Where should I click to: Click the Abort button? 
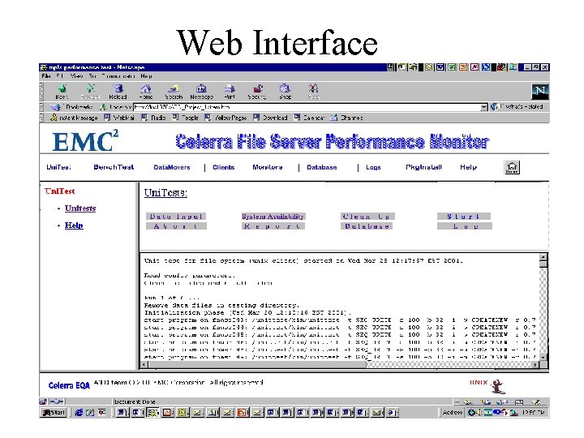click(176, 226)
